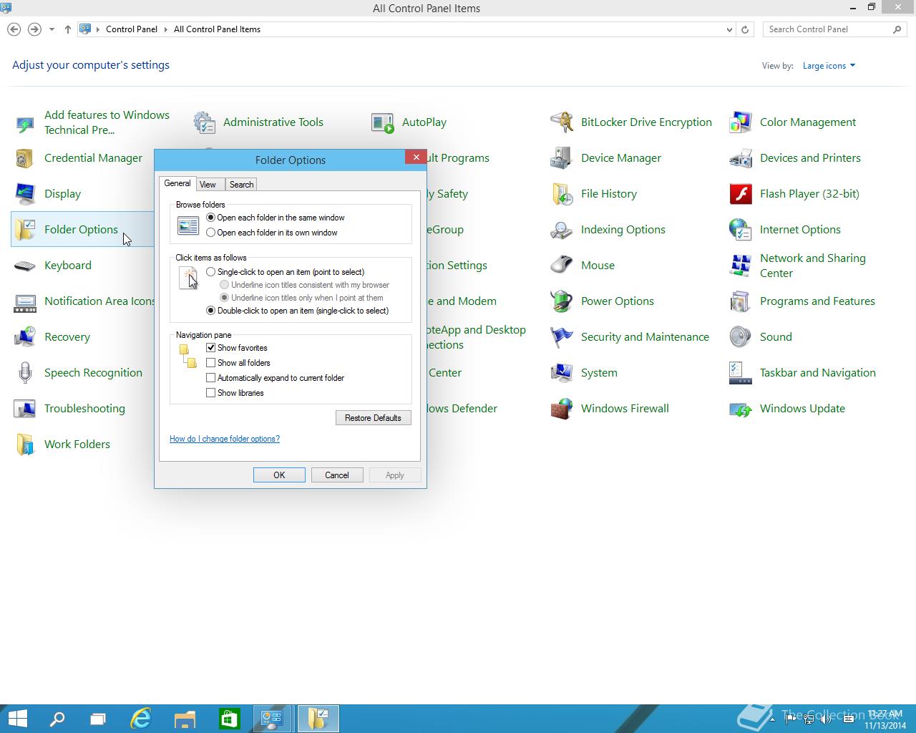Screen dimensions: 916x733
Task: Open Internet Options icon
Action: click(741, 230)
